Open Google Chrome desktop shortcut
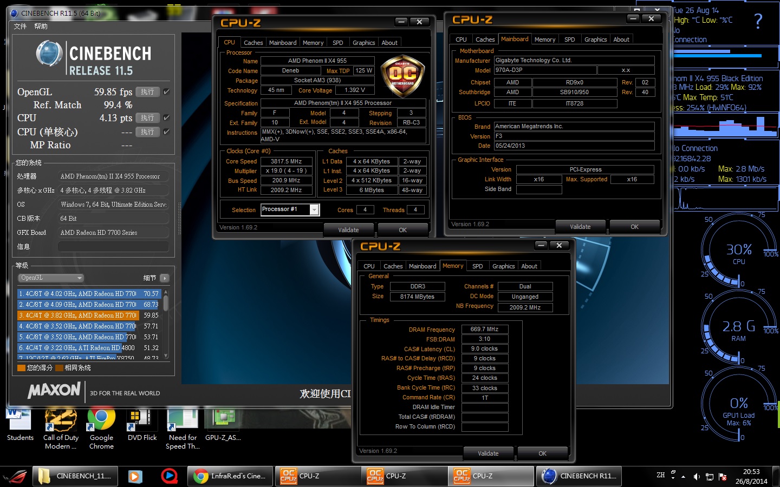The image size is (780, 487). click(101, 429)
